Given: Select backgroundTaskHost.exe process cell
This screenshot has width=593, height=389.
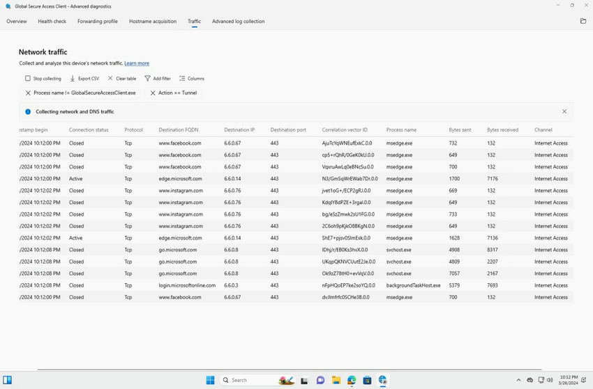Looking at the screenshot, I should point(414,285).
